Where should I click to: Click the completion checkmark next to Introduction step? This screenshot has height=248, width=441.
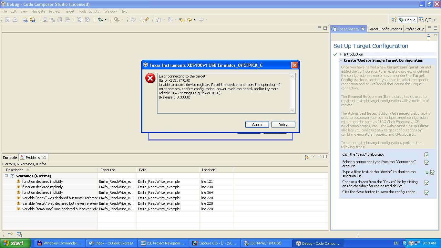tap(336, 54)
